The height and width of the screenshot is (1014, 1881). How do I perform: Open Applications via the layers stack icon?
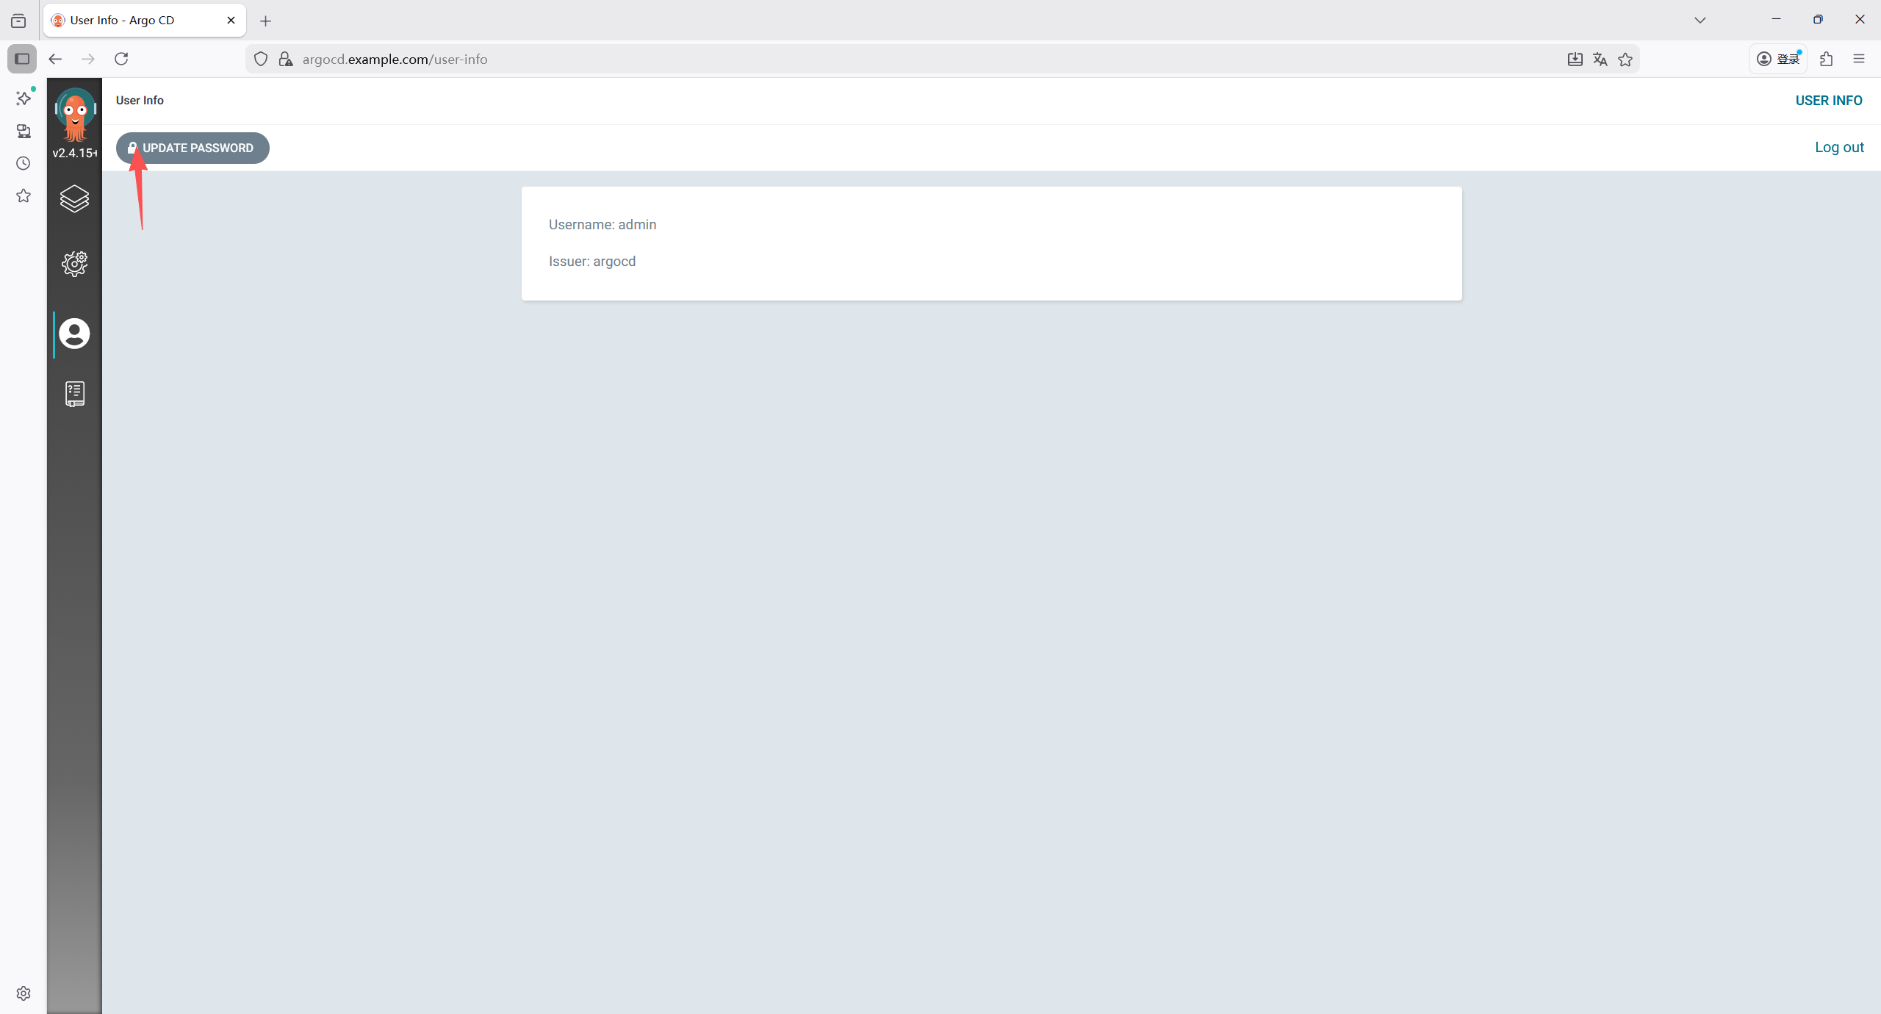[x=74, y=198]
